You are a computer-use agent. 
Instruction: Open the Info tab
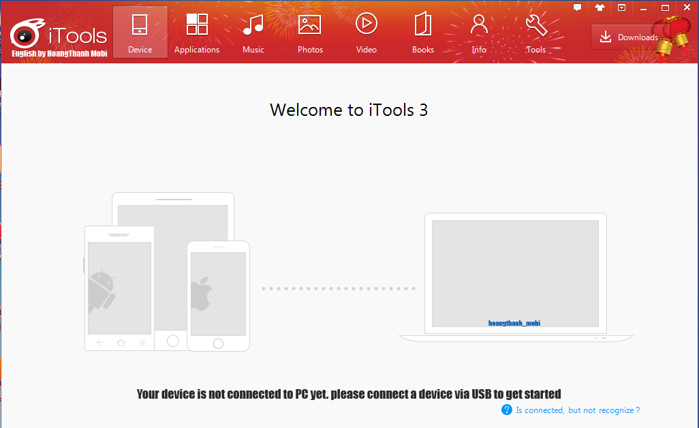tap(479, 32)
